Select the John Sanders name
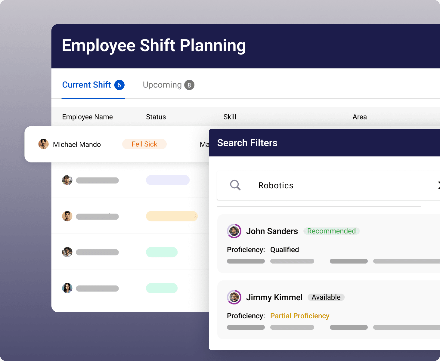This screenshot has height=361, width=440. click(272, 231)
